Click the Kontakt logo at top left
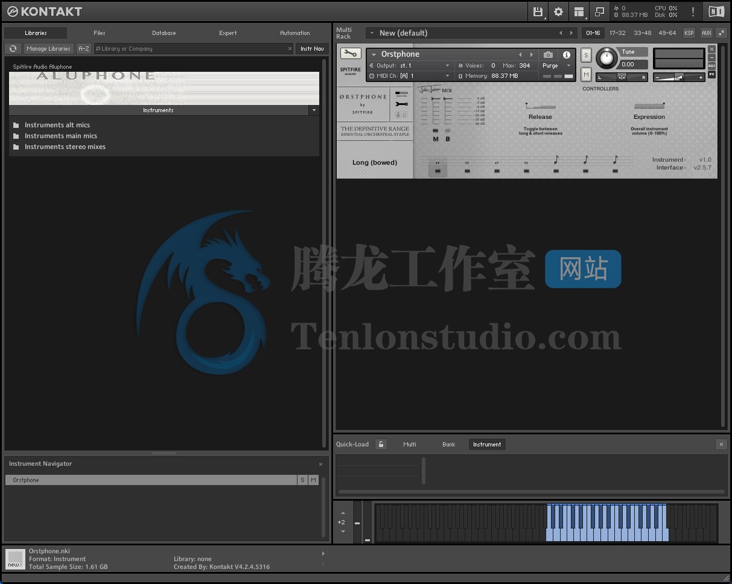This screenshot has height=584, width=732. [45, 11]
